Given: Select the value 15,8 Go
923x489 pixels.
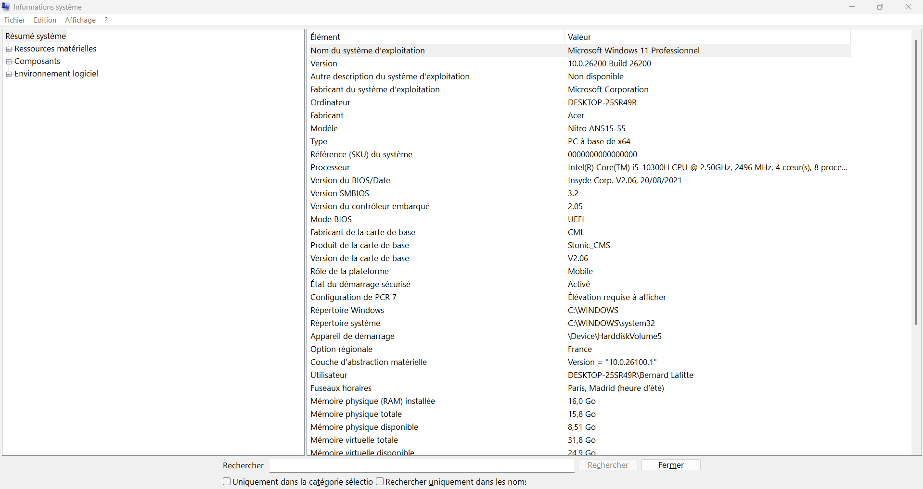Looking at the screenshot, I should 582,414.
